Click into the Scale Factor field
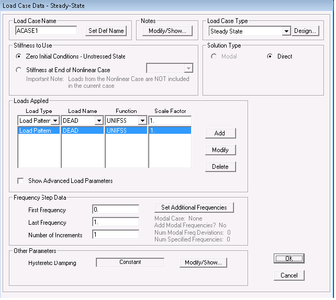The height and width of the screenshot is (300, 336). [x=170, y=121]
